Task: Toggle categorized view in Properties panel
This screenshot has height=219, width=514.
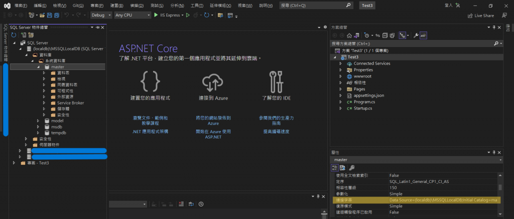Action: click(335, 168)
